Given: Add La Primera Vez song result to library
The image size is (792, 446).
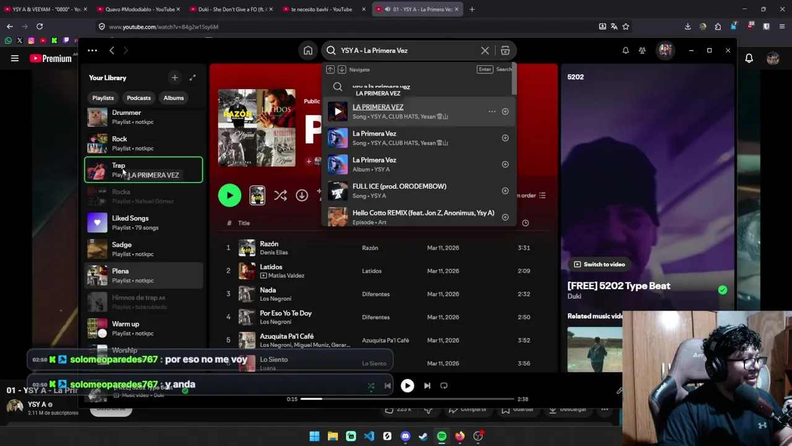Looking at the screenshot, I should click(505, 138).
